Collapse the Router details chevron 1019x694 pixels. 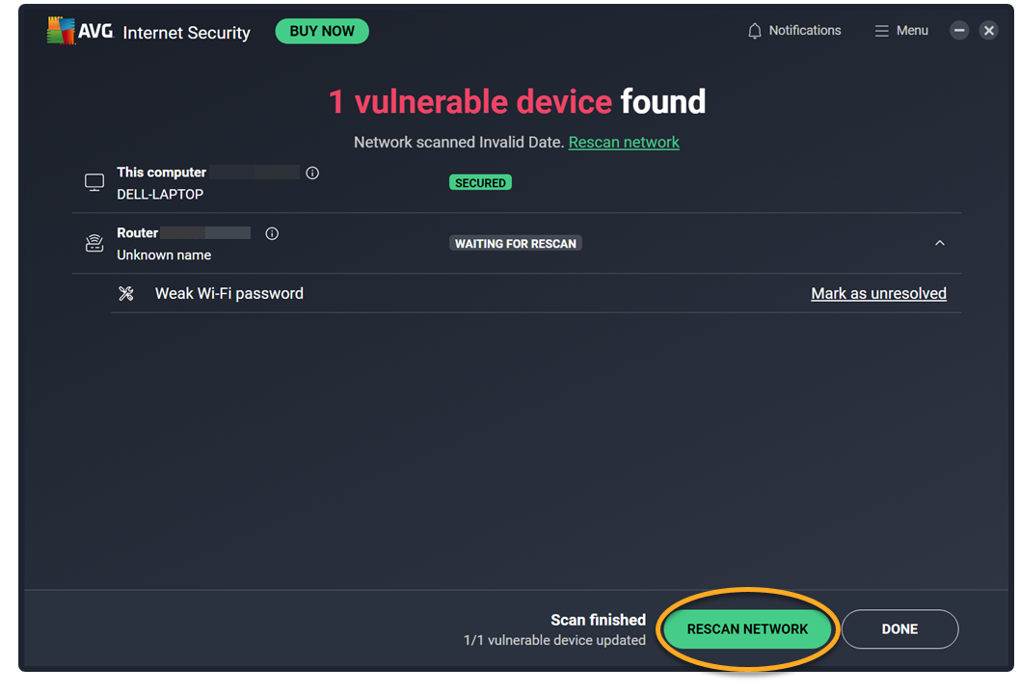point(940,243)
